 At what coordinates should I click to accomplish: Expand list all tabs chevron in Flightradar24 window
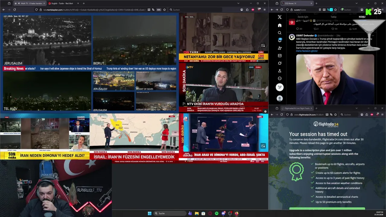pos(356,108)
